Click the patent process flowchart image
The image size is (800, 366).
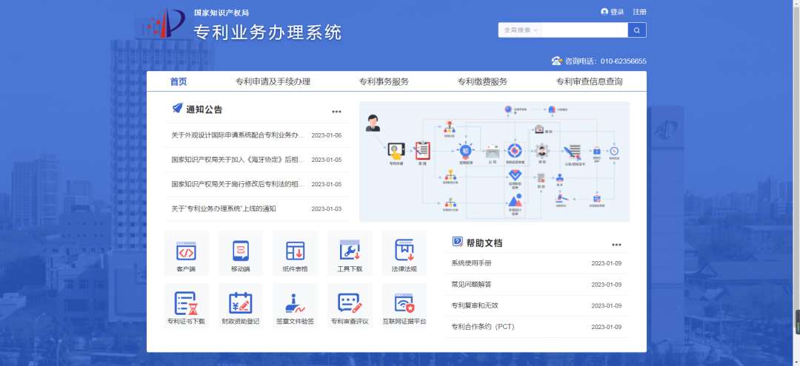click(494, 161)
